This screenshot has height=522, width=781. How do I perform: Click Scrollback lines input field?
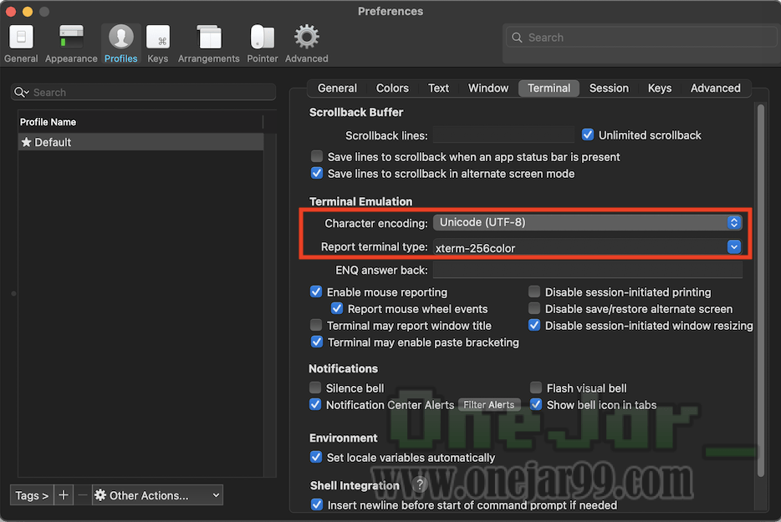tap(503, 134)
